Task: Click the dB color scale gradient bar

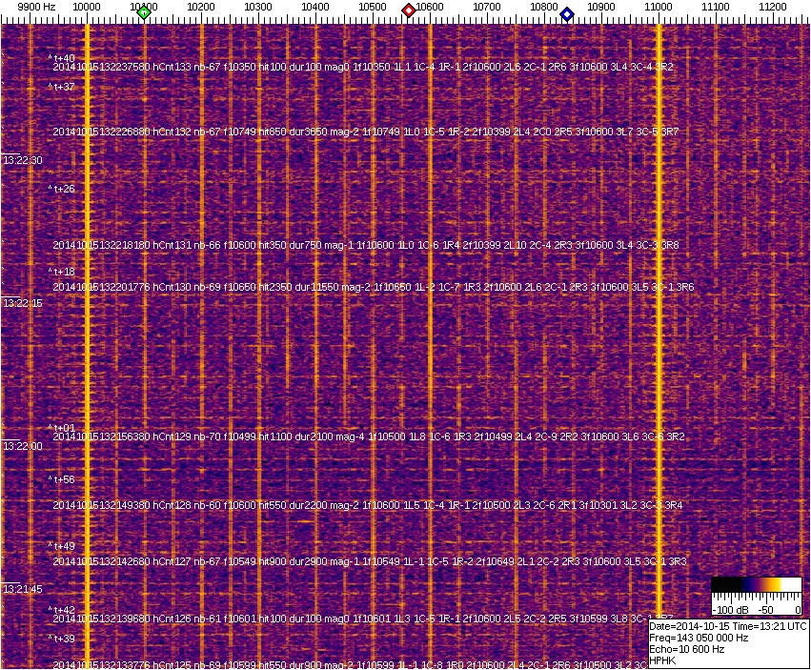Action: point(756,584)
